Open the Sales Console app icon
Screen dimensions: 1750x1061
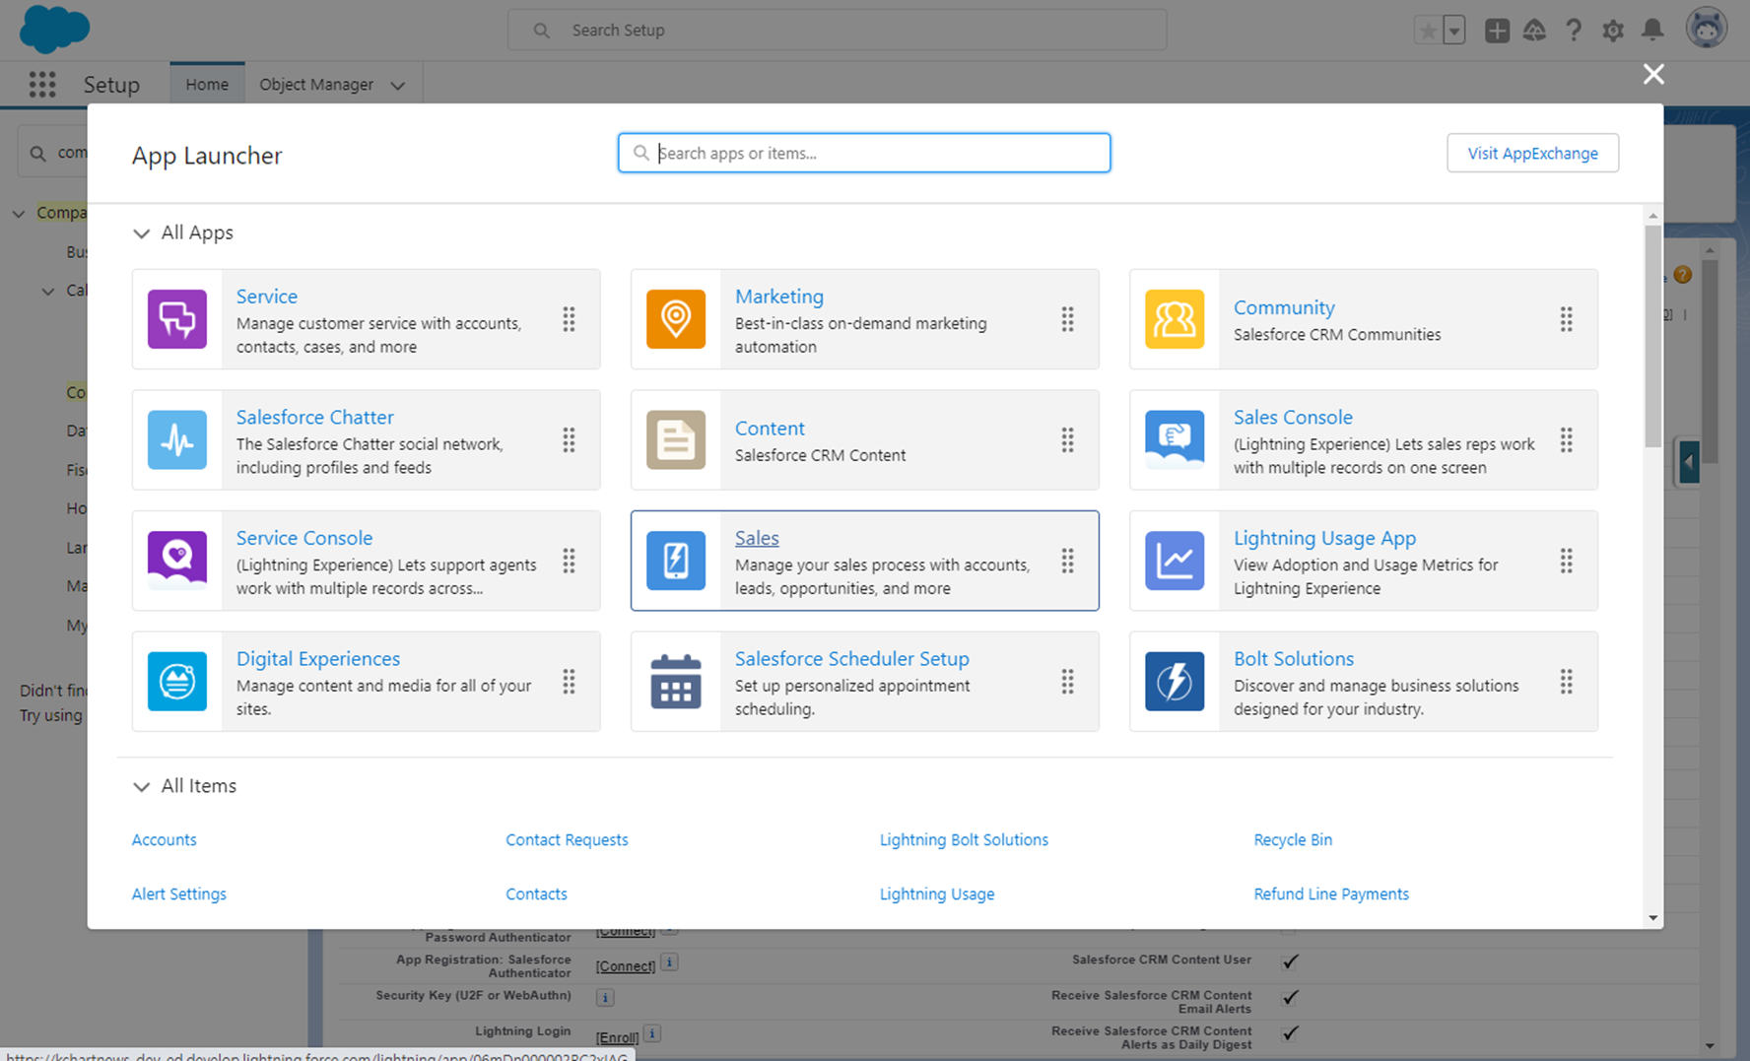click(x=1175, y=439)
